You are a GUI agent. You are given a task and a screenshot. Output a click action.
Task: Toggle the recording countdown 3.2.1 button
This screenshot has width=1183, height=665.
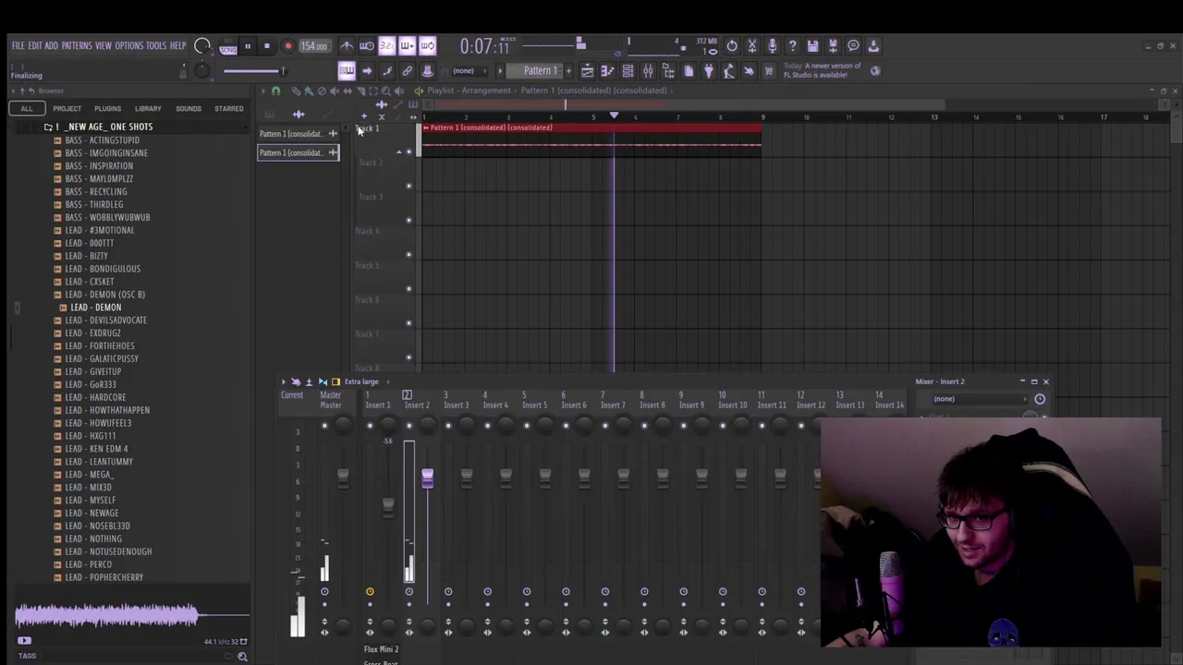coord(387,46)
